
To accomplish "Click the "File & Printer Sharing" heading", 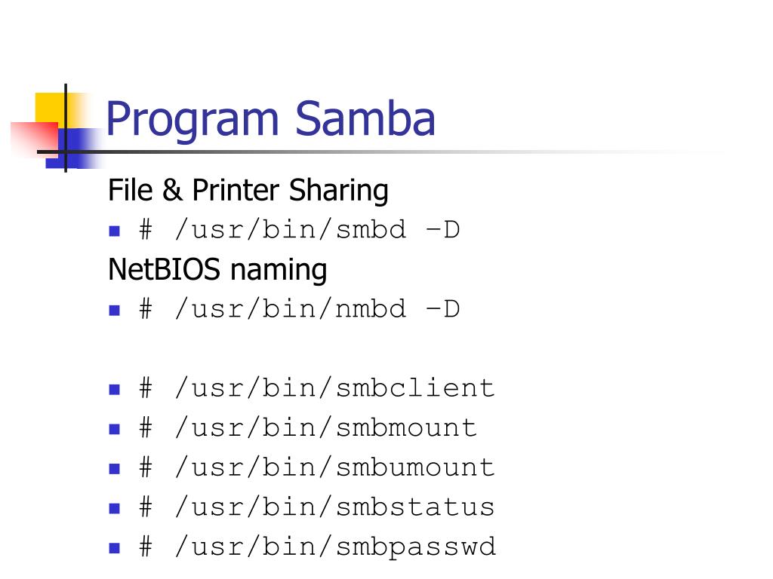I will 248,190.
